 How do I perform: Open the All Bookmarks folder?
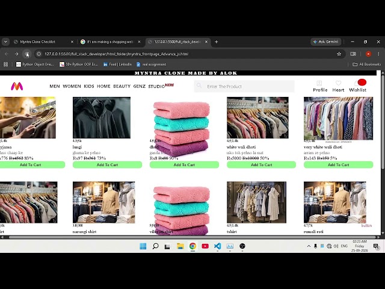pyautogui.click(x=366, y=64)
